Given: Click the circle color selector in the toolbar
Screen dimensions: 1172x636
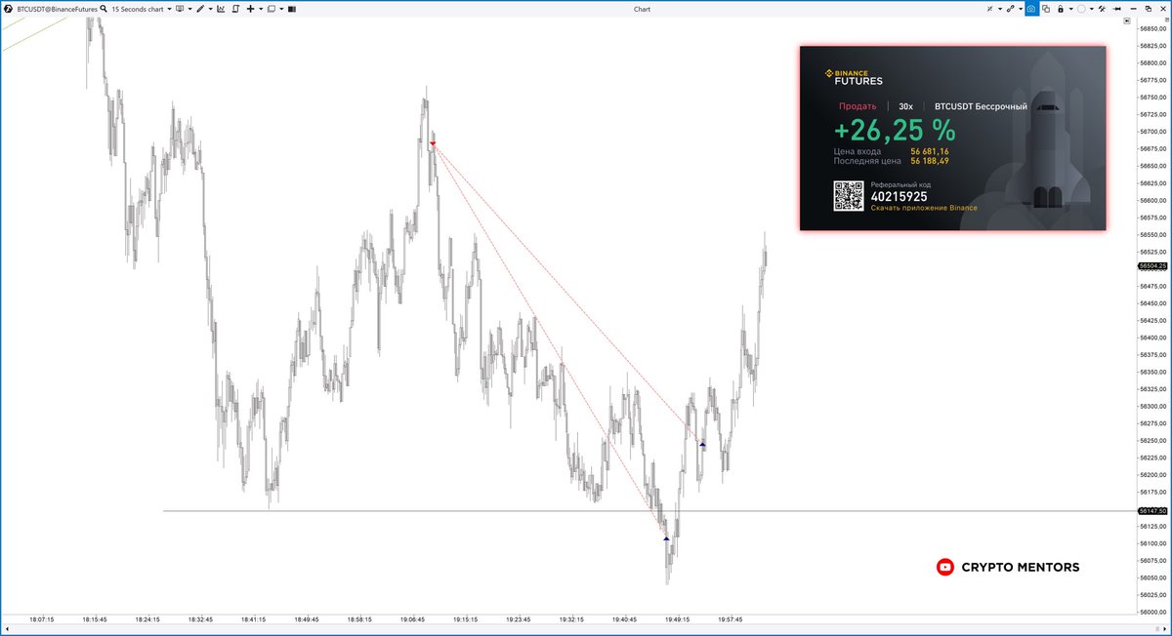Looking at the screenshot, I should [1081, 9].
